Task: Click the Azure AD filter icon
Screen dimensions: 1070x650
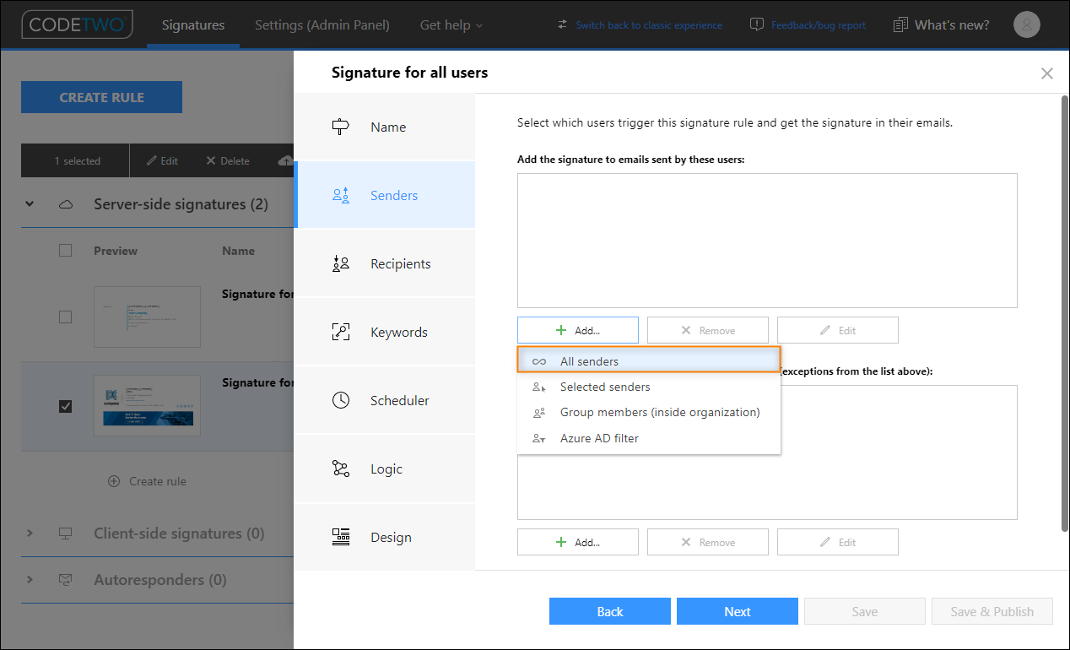Action: [x=539, y=439]
